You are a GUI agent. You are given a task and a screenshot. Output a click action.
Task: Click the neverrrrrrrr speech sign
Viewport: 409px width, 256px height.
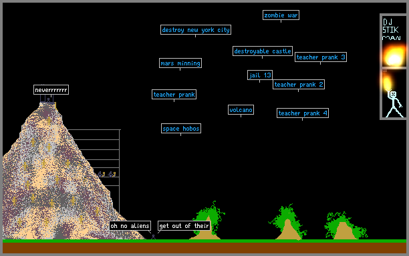[51, 90]
